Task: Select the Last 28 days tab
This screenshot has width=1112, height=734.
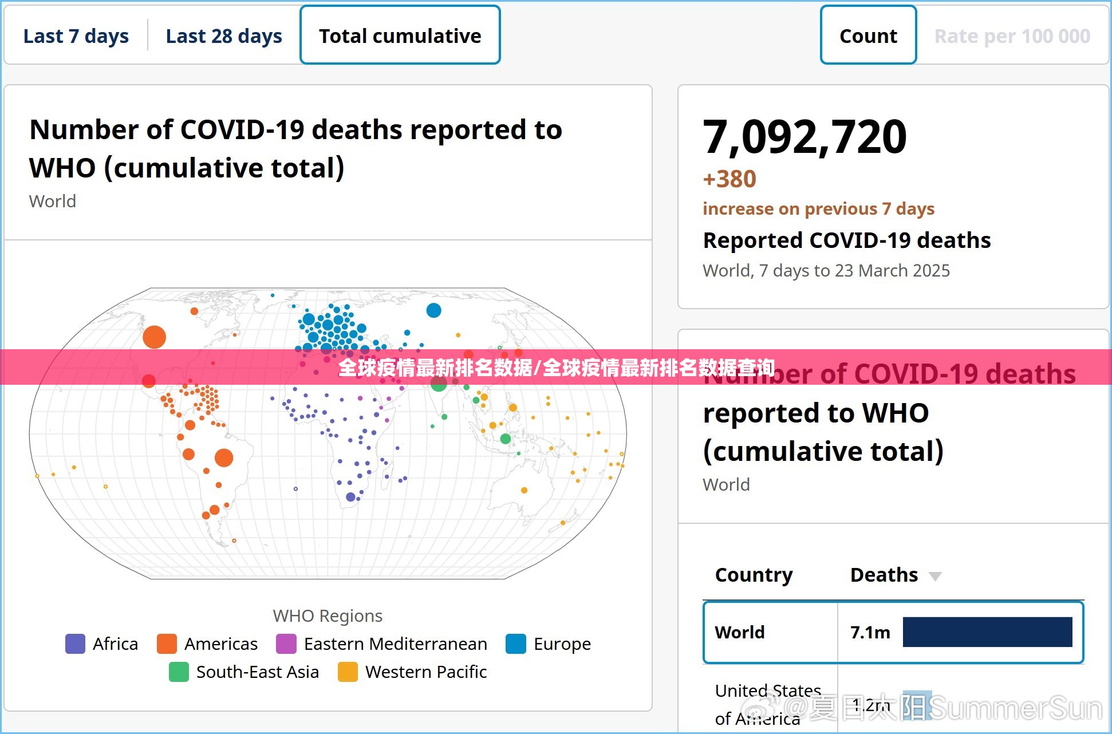Action: pyautogui.click(x=223, y=36)
